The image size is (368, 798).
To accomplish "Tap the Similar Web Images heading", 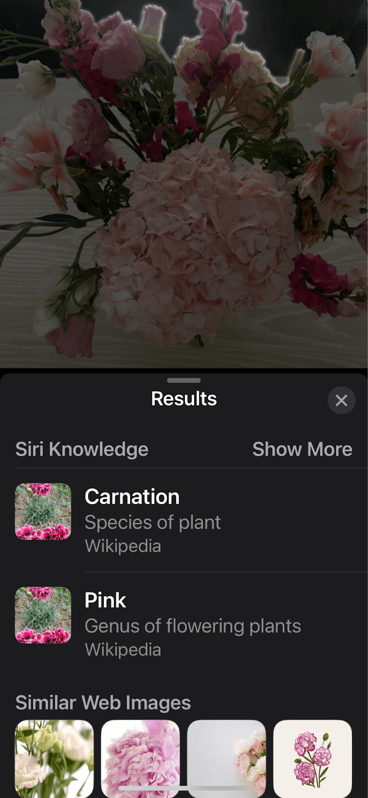I will point(103,703).
